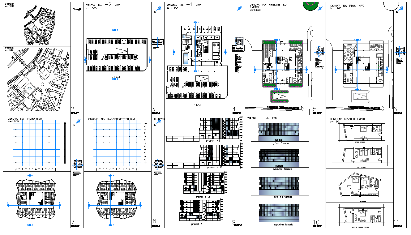Click the "DETALI NA STANBENI EDINICI" heading
The image size is (411, 235).
(x=348, y=119)
